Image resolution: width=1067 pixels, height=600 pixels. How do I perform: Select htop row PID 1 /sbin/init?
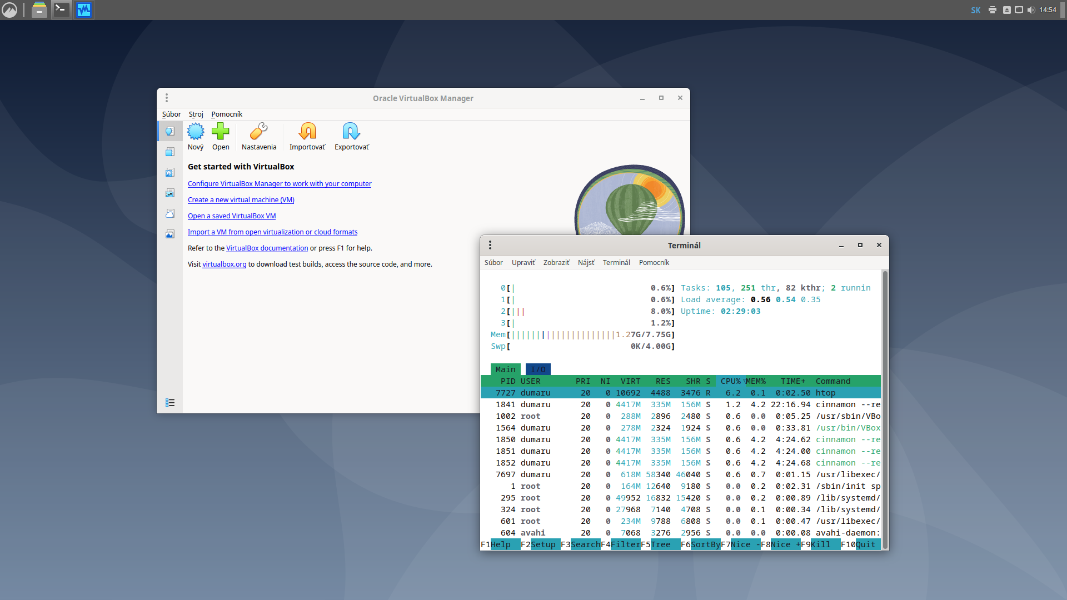pos(681,486)
